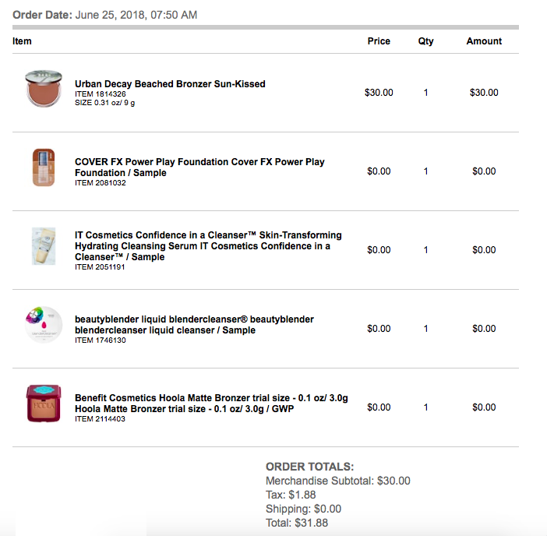Click the Price column header
The height and width of the screenshot is (536, 547).
379,41
